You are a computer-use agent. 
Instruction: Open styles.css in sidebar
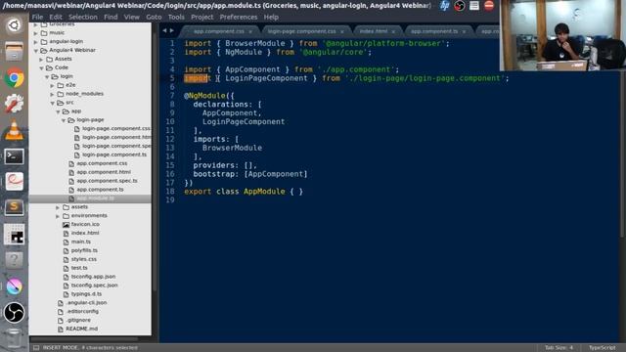coord(84,259)
